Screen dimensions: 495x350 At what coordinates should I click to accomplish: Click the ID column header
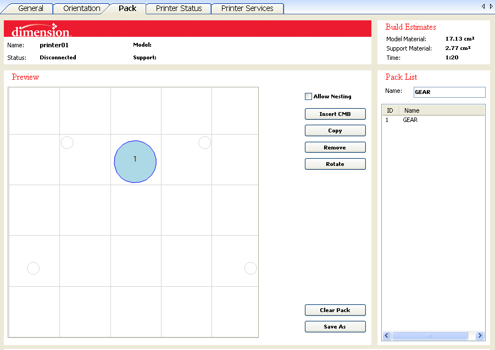391,110
